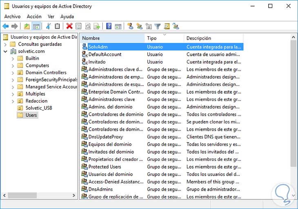Click the tree pane scroll right arrow
298x209 pixels.
pos(74,195)
